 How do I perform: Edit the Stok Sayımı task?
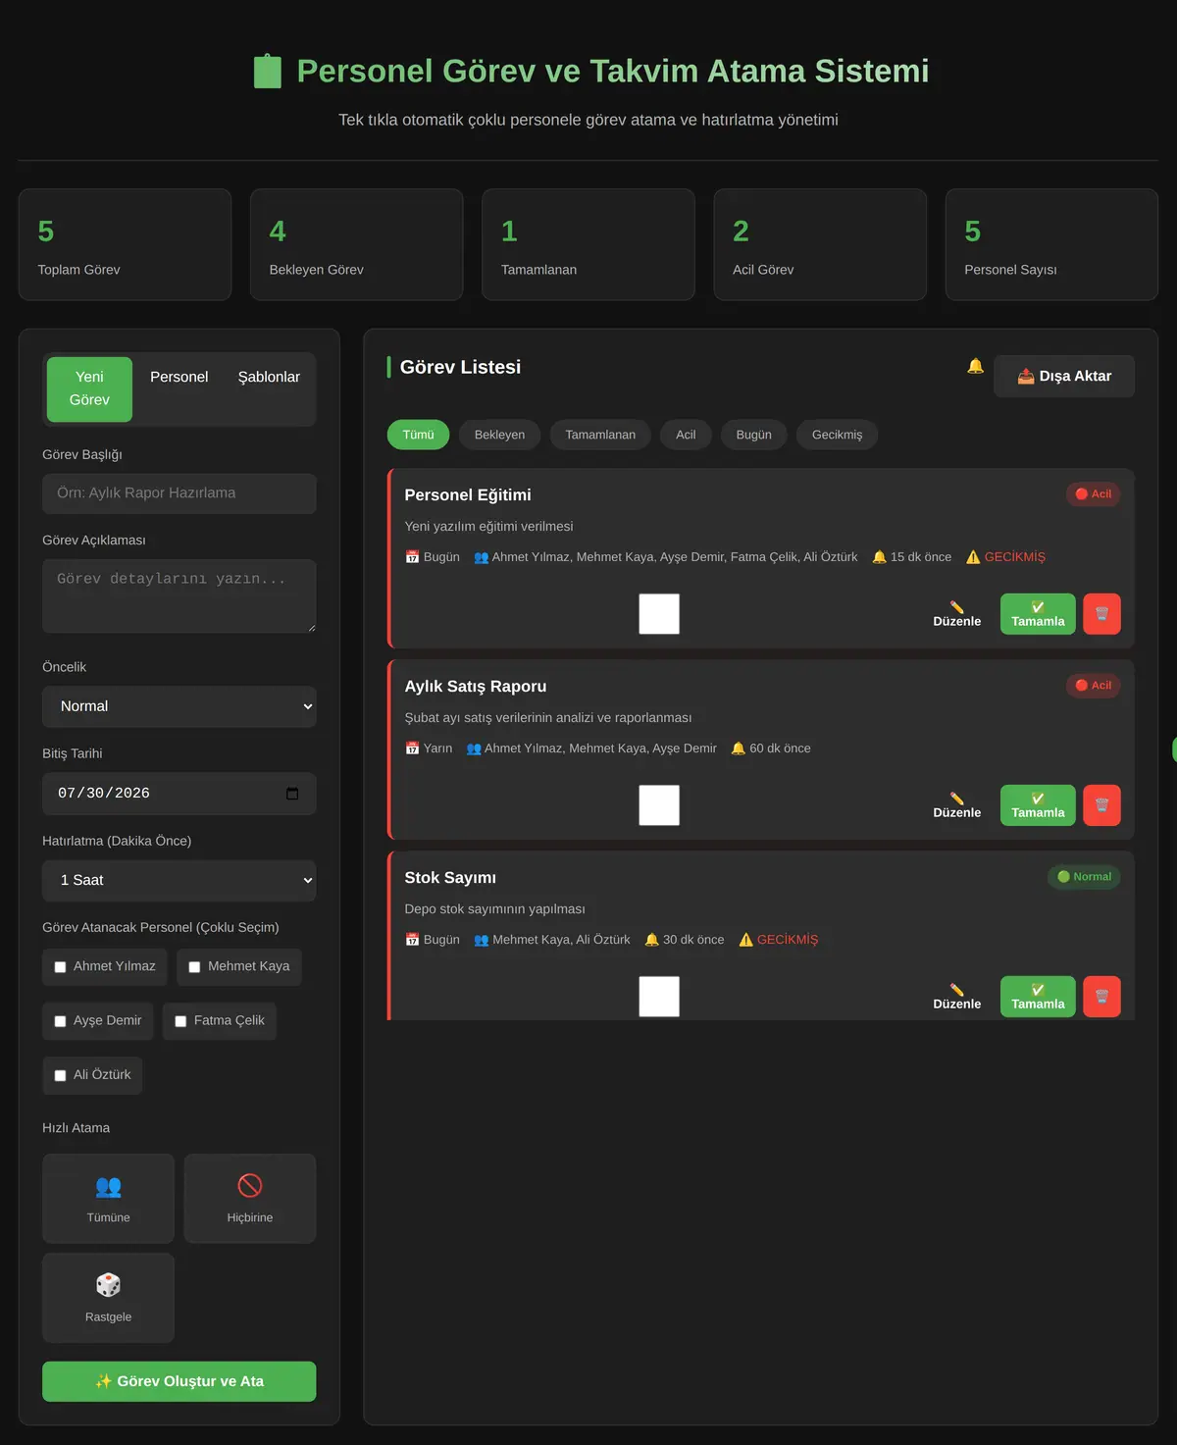(x=956, y=997)
